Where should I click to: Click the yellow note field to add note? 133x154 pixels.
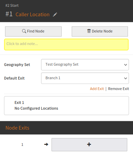(66, 44)
